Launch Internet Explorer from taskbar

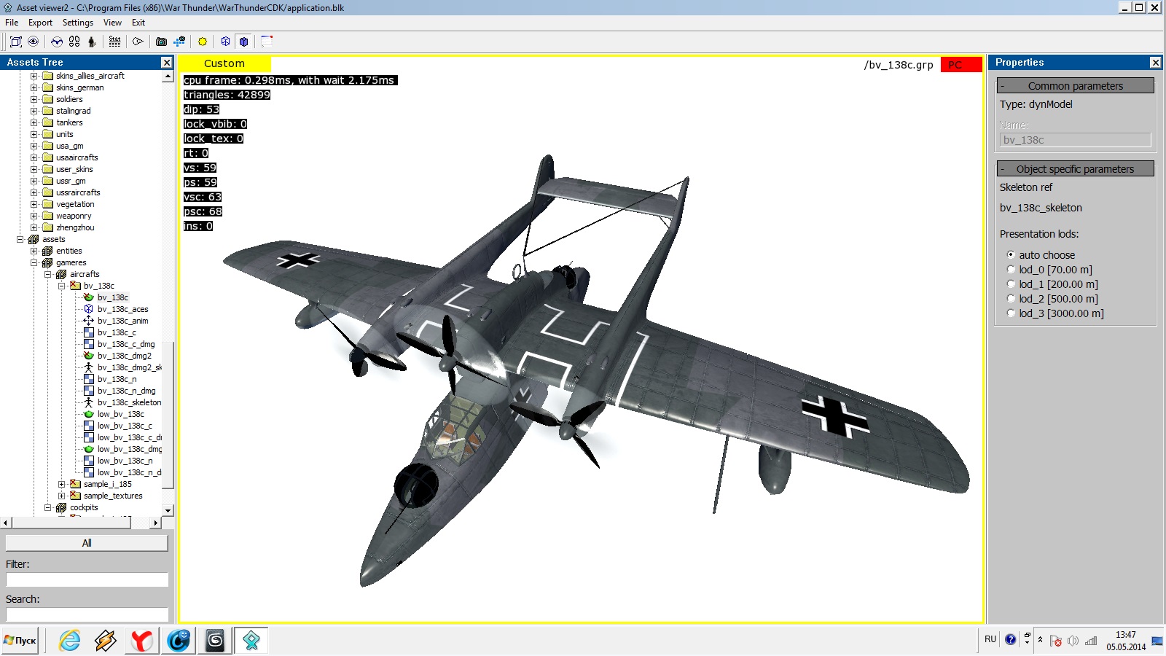click(69, 641)
